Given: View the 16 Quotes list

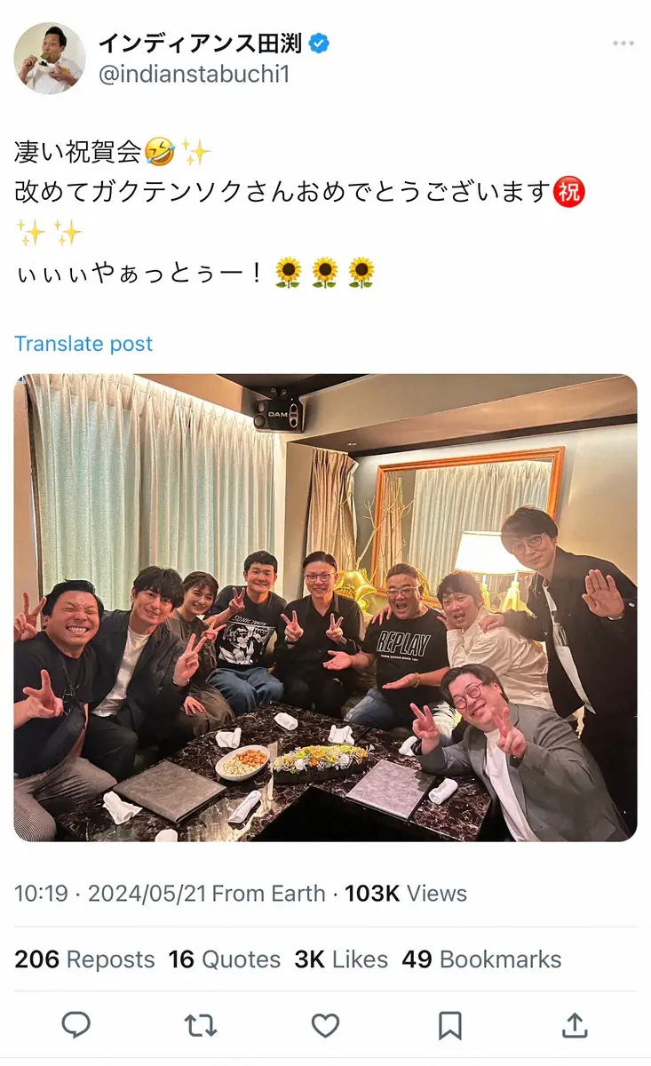Looking at the screenshot, I should pyautogui.click(x=225, y=959).
